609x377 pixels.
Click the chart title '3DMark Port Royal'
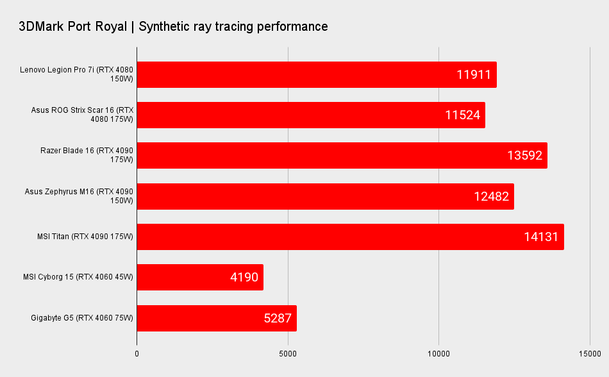[x=73, y=26]
